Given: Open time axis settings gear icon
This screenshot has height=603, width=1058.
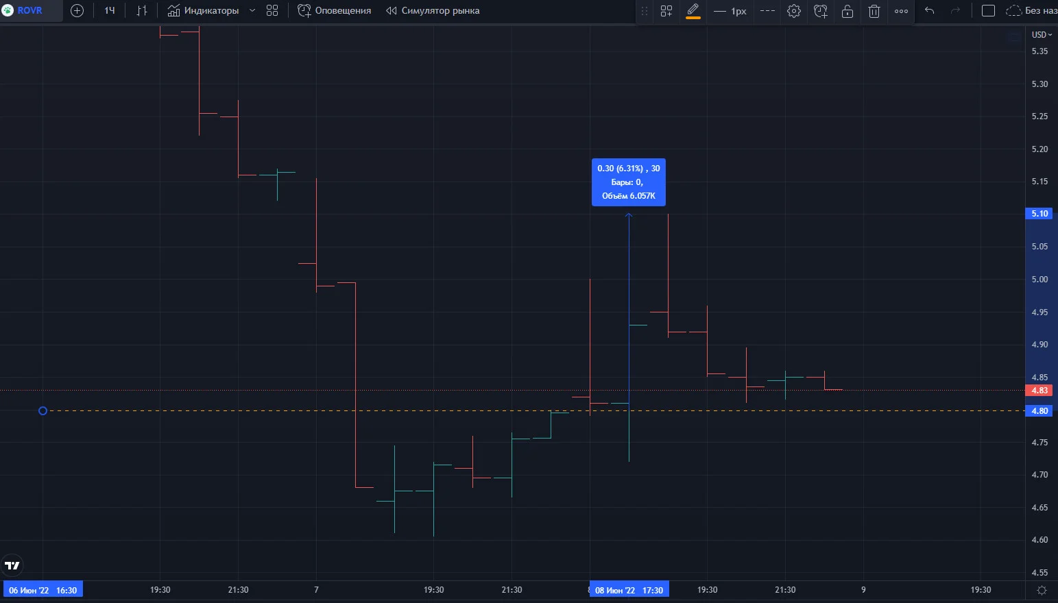Looking at the screenshot, I should coord(1042,590).
